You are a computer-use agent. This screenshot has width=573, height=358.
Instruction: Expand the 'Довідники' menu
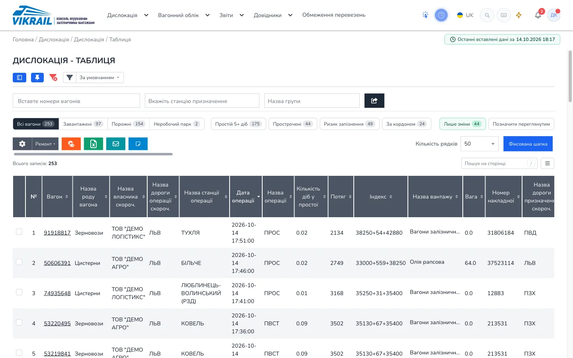(273, 15)
